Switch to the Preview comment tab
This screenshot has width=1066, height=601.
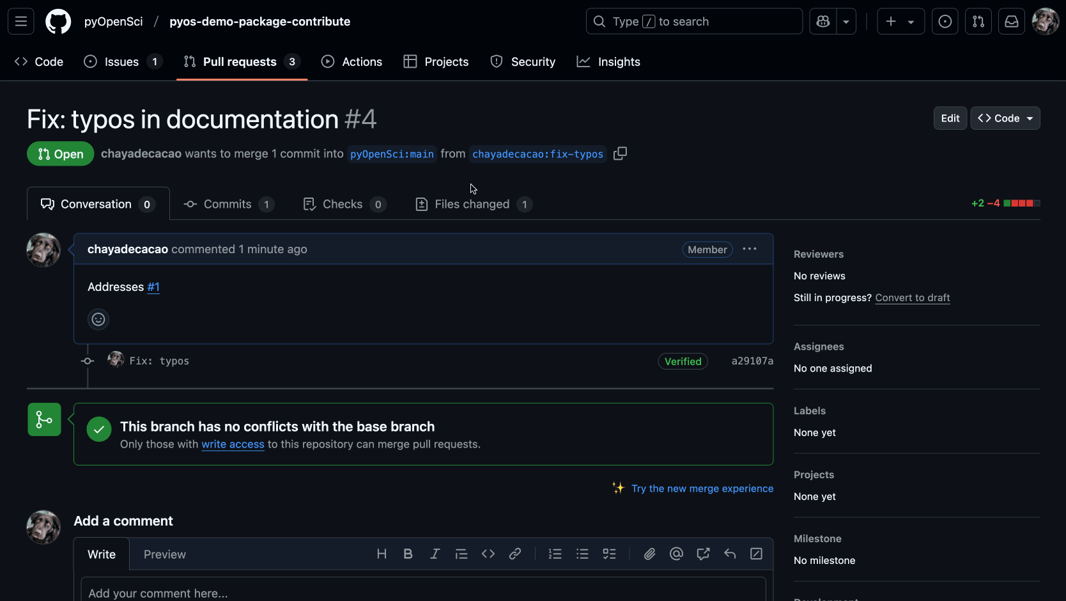[x=165, y=554]
